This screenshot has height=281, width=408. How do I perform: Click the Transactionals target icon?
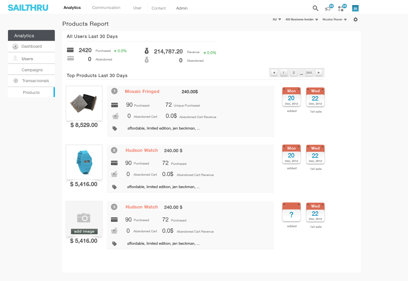point(16,81)
